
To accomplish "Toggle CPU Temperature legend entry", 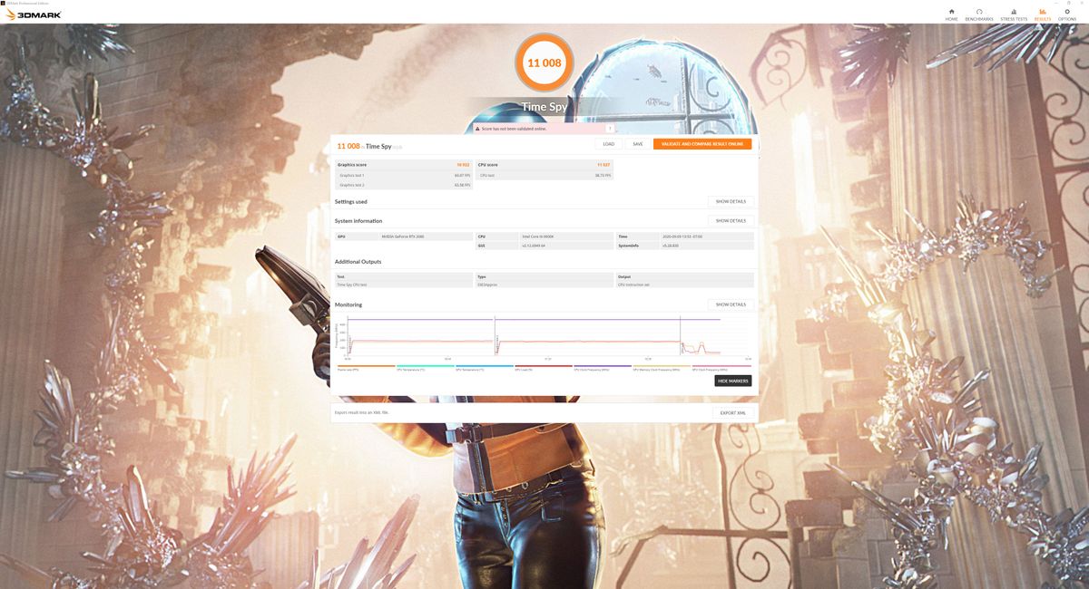I will click(425, 368).
